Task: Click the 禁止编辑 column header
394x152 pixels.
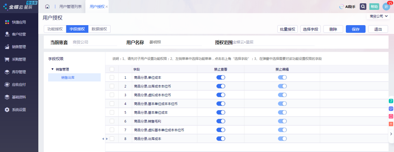Action: click(x=282, y=69)
